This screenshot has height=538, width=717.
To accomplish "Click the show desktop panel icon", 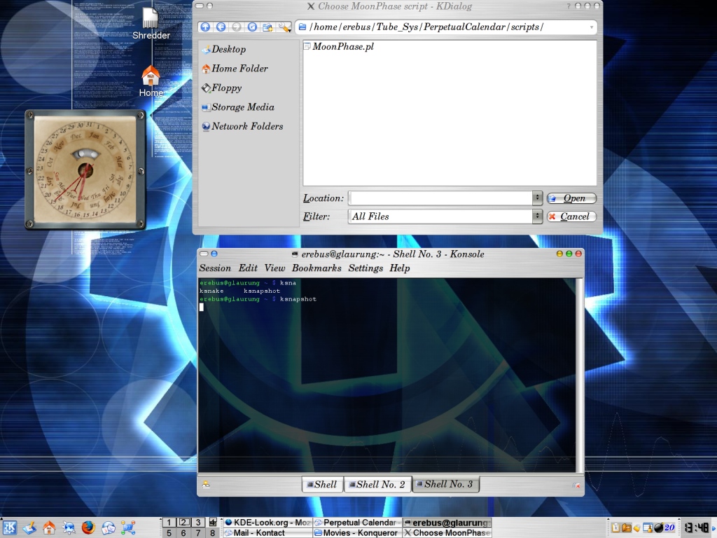I will (29, 527).
